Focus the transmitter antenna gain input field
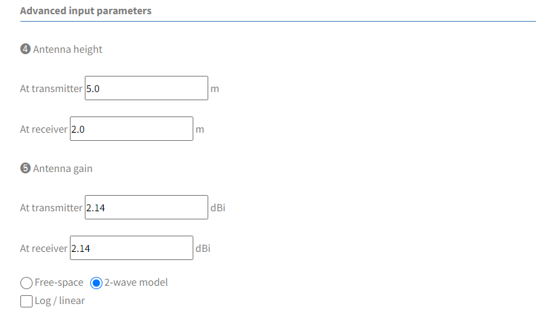Screen dimensions: 542x323 pos(147,207)
